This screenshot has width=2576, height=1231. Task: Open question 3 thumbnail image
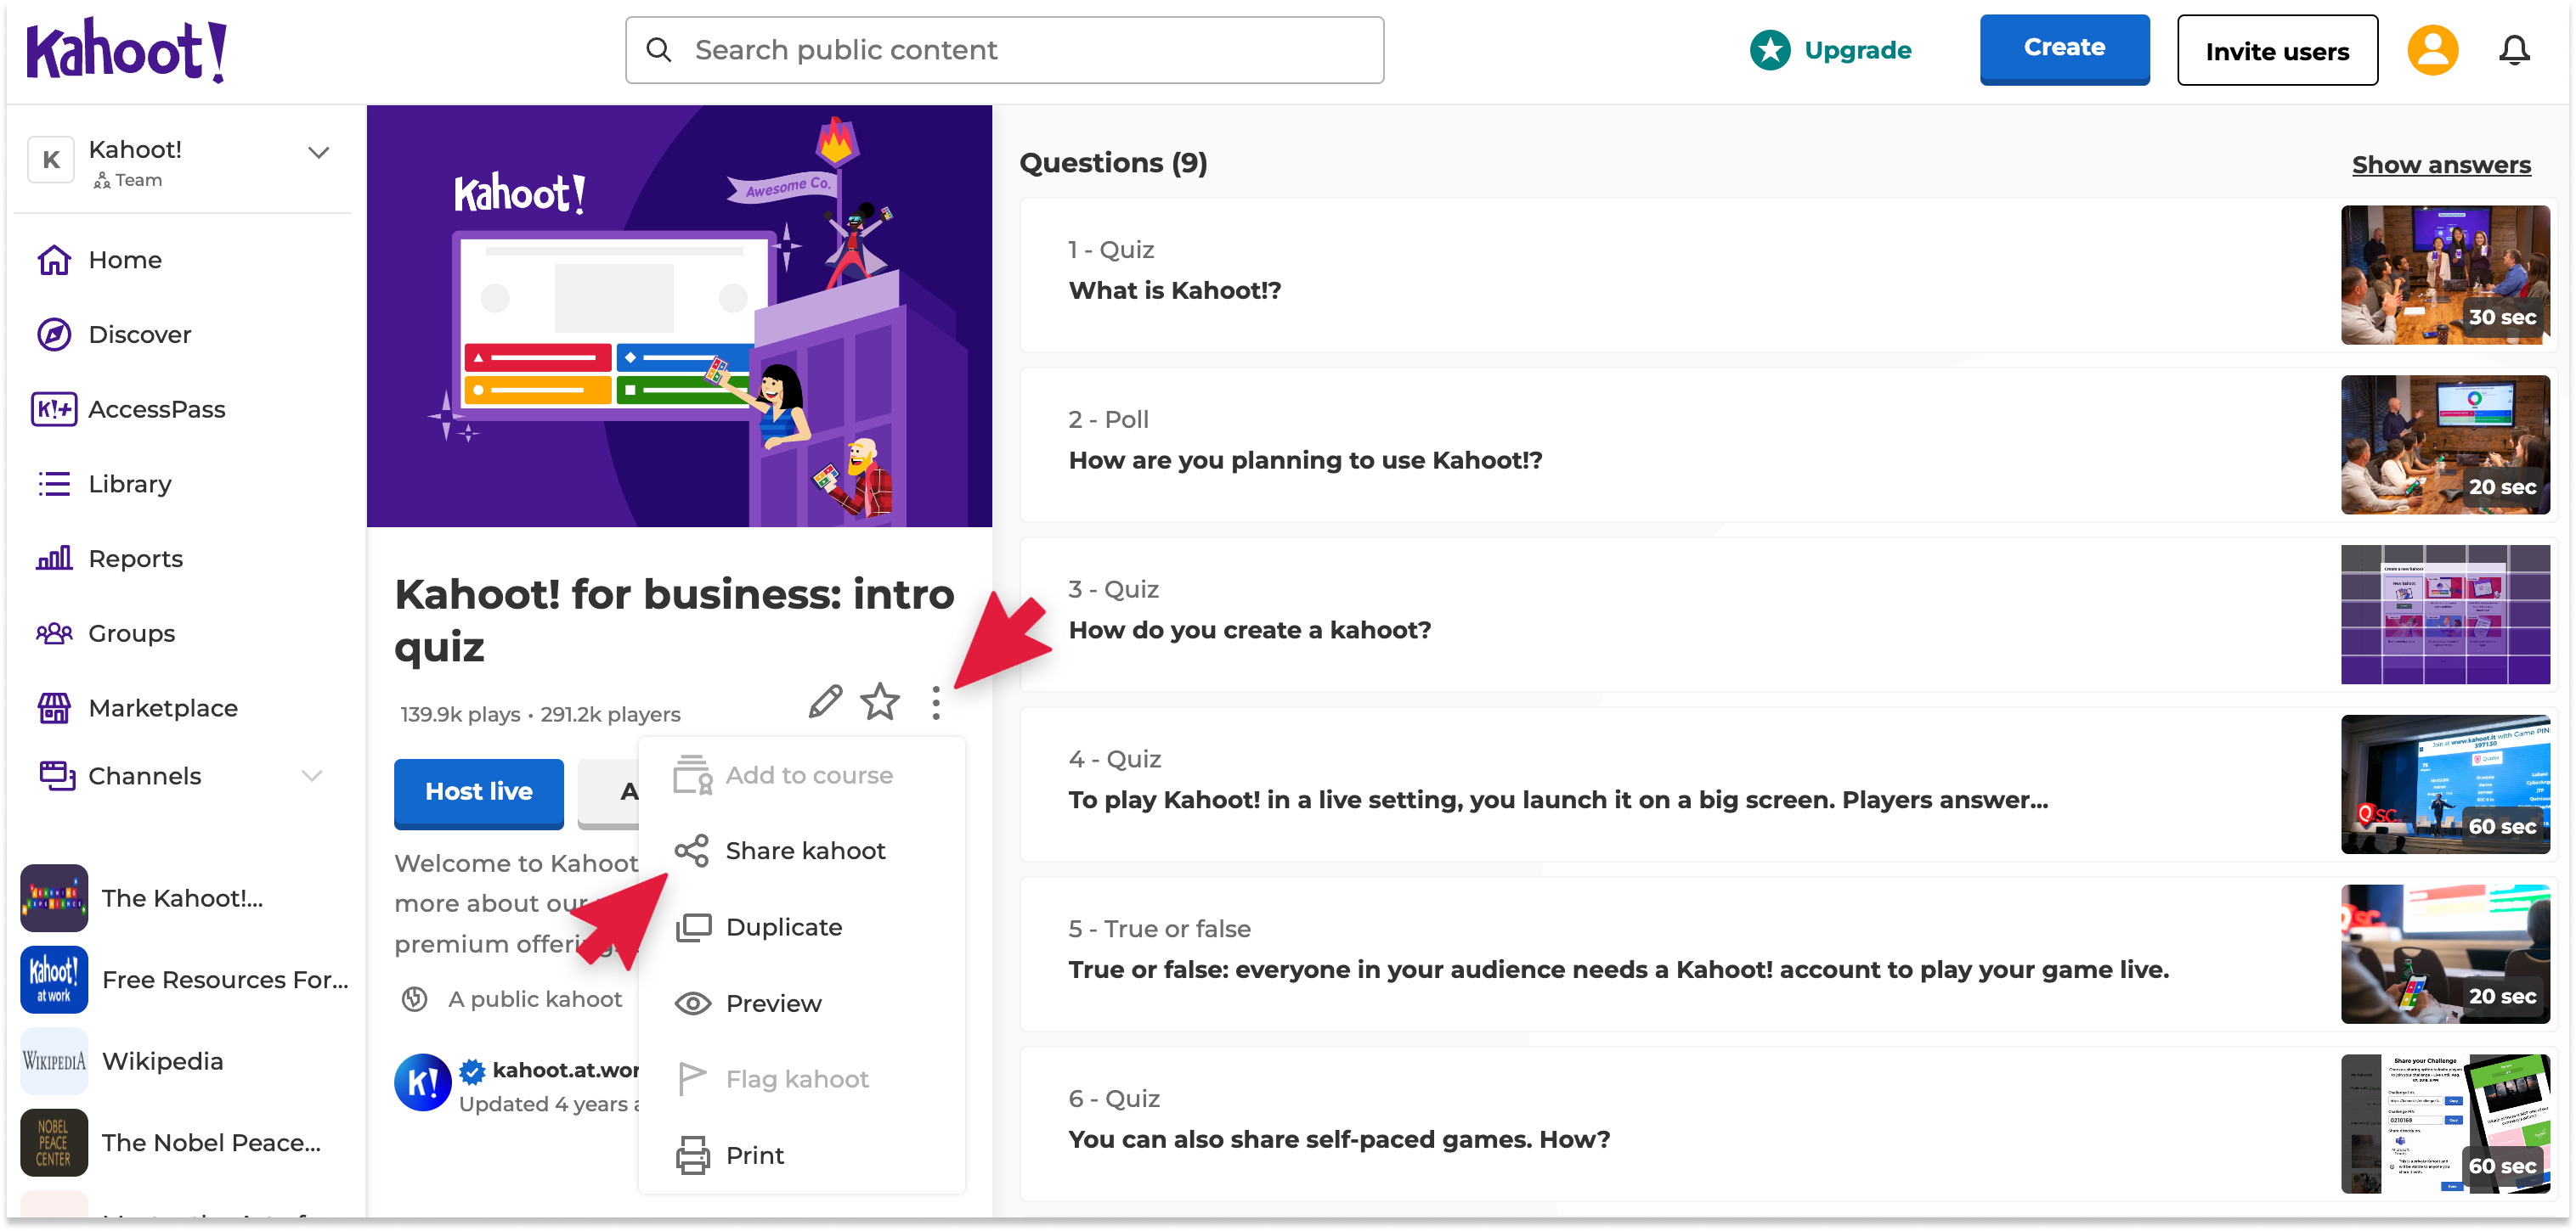pyautogui.click(x=2445, y=615)
